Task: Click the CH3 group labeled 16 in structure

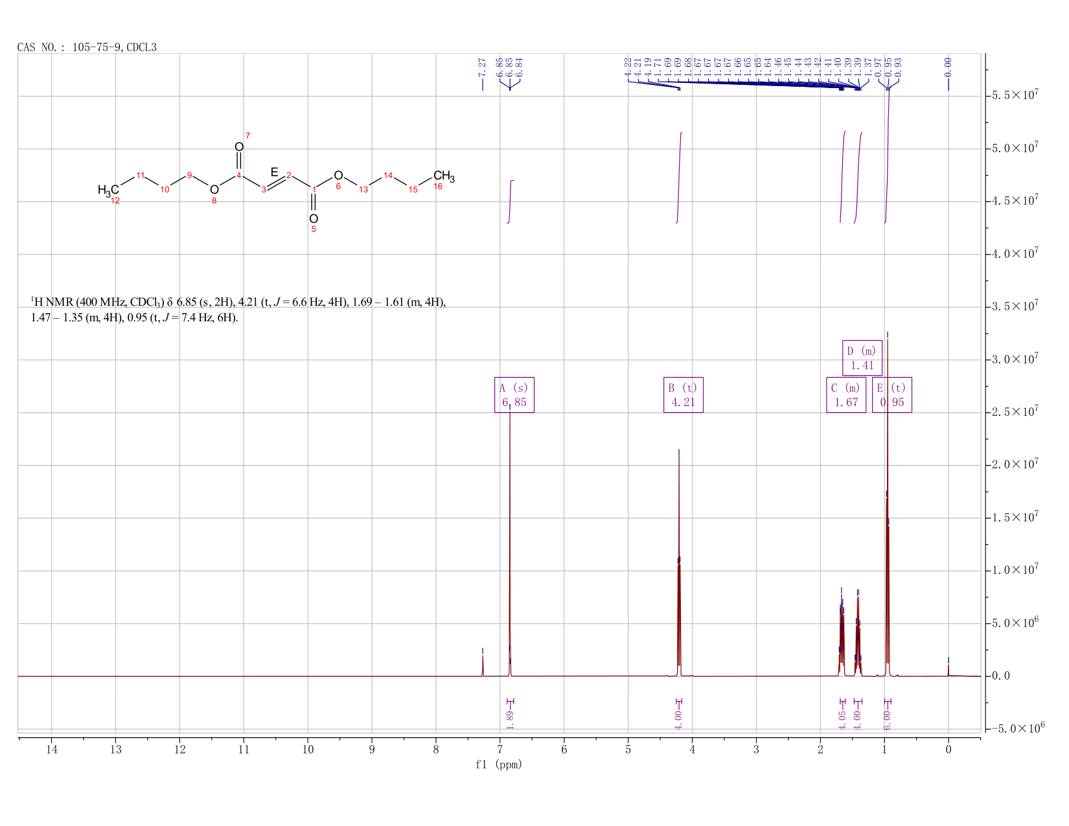Action: (x=444, y=176)
